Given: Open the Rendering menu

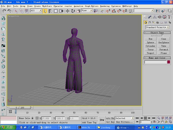Looking at the screenshot, I should (x=105, y=6).
